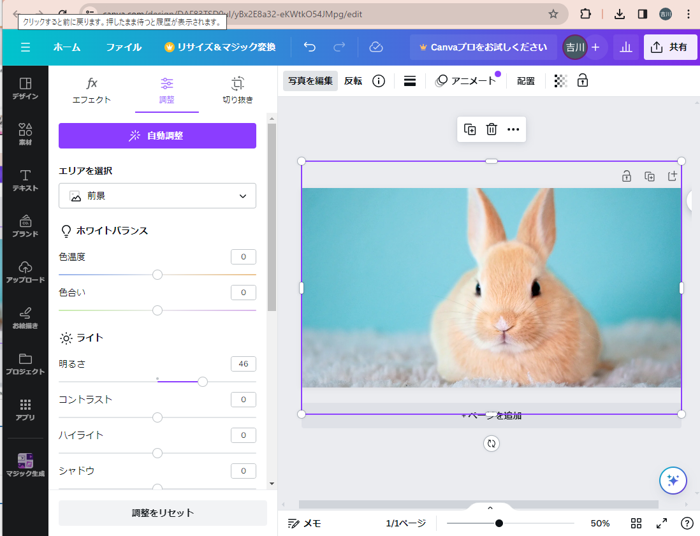Expand the 前景 area selection dropdown
Viewport: 700px width, 536px height.
point(157,196)
